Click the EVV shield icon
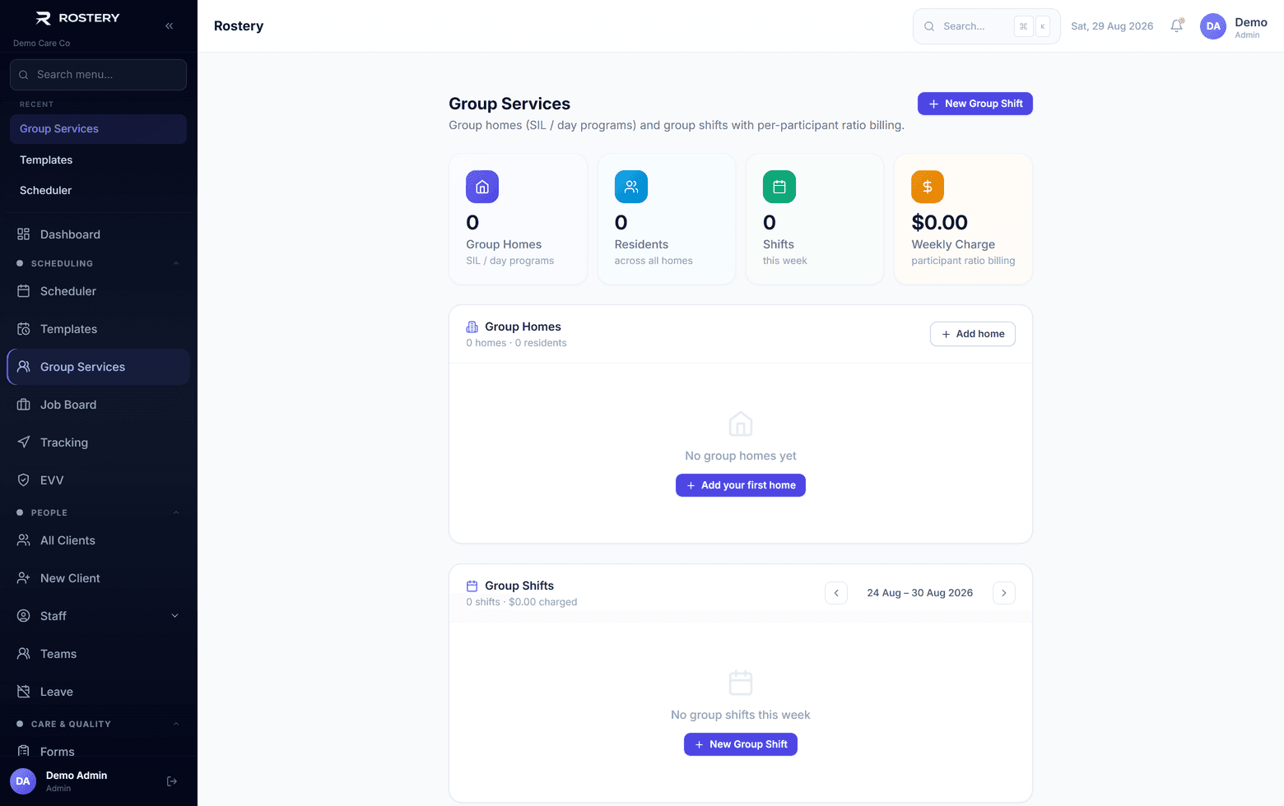This screenshot has height=806, width=1284. pyautogui.click(x=24, y=480)
